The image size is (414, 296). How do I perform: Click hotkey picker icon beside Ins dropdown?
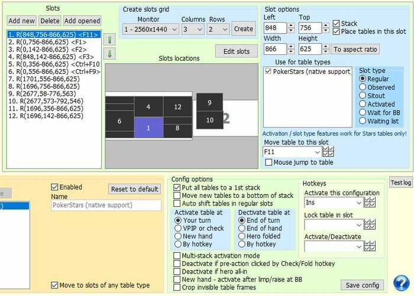(x=370, y=202)
